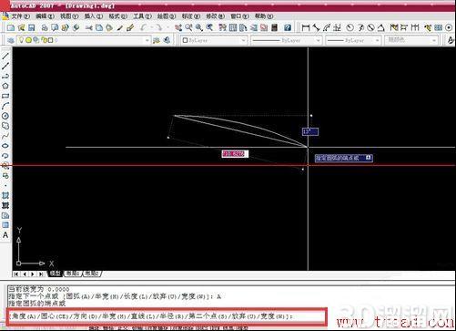Click the Properties palette icon

click(223, 28)
